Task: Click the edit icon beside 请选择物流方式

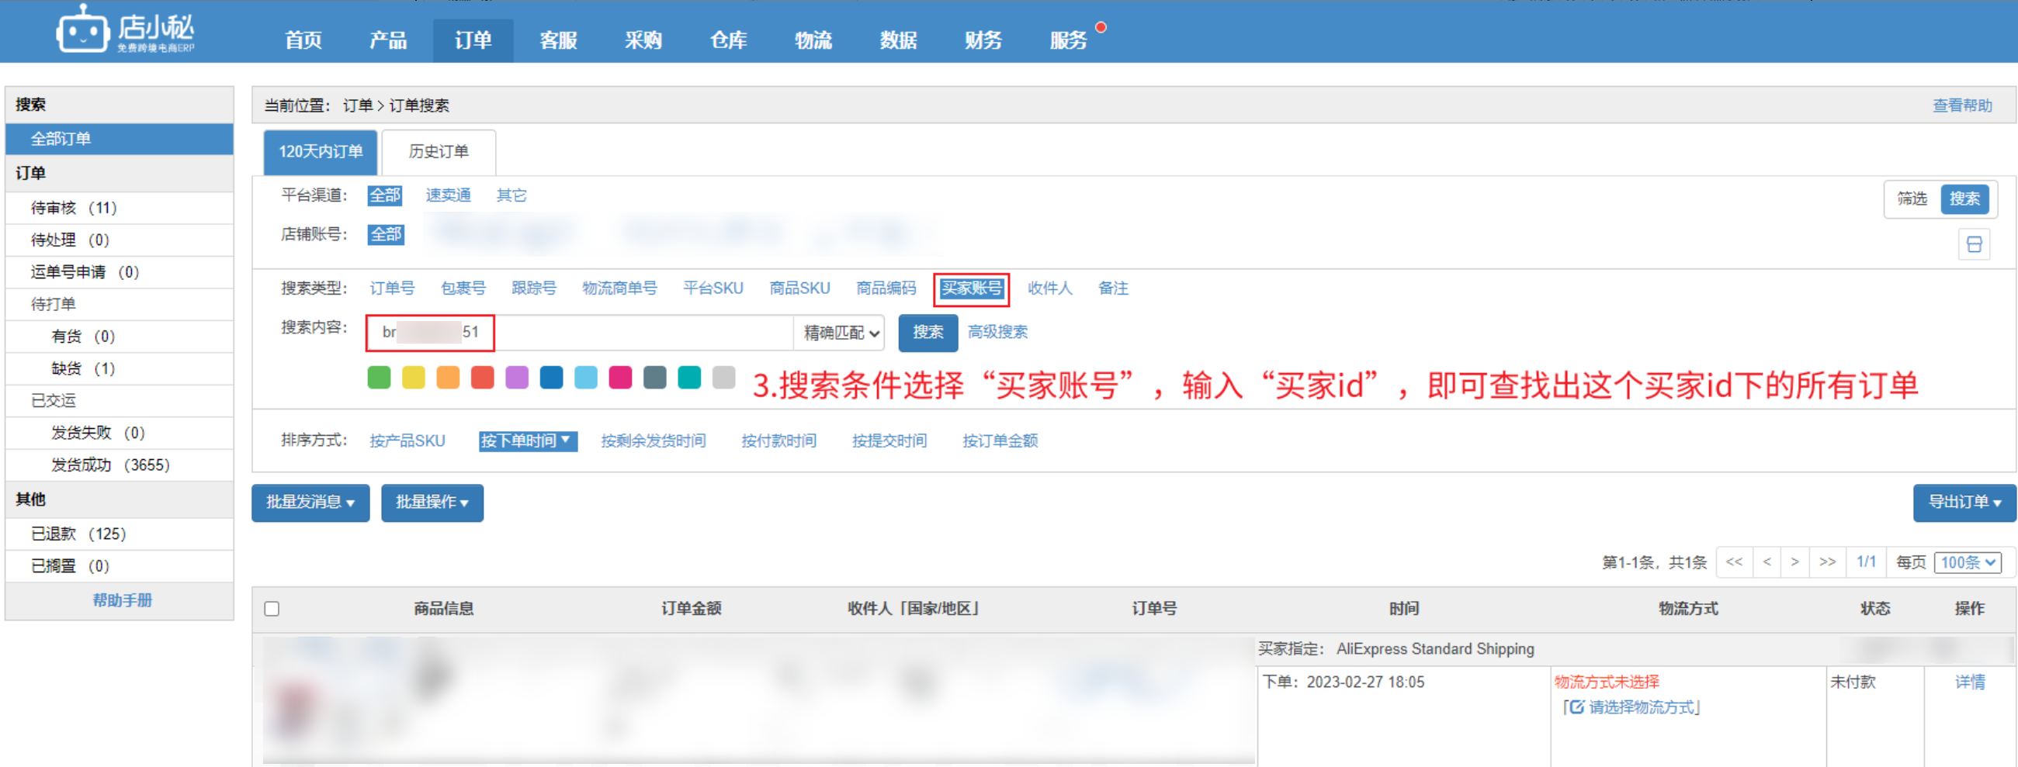Action: tap(1576, 707)
